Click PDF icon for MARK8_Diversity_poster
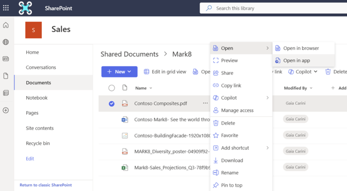347x191 pixels. [125, 151]
